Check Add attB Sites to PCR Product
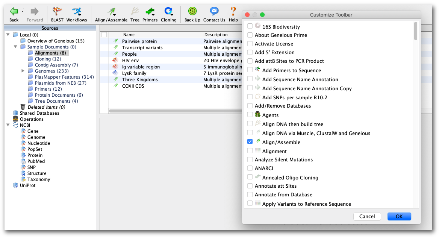Screen dimensions: 439x237 [x=250, y=61]
